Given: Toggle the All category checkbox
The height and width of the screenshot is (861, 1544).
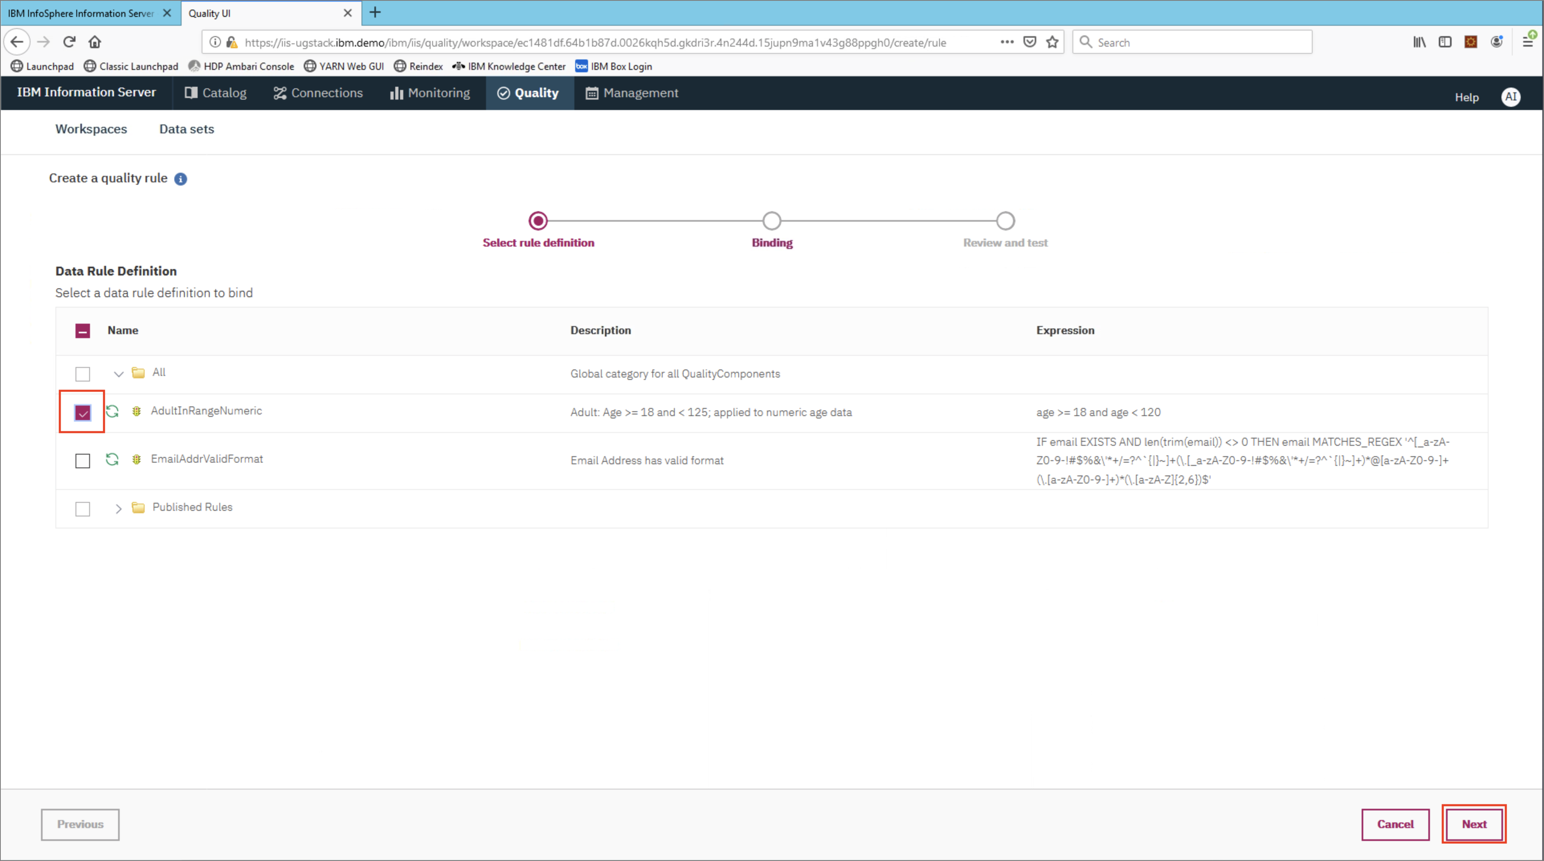Looking at the screenshot, I should pyautogui.click(x=83, y=373).
